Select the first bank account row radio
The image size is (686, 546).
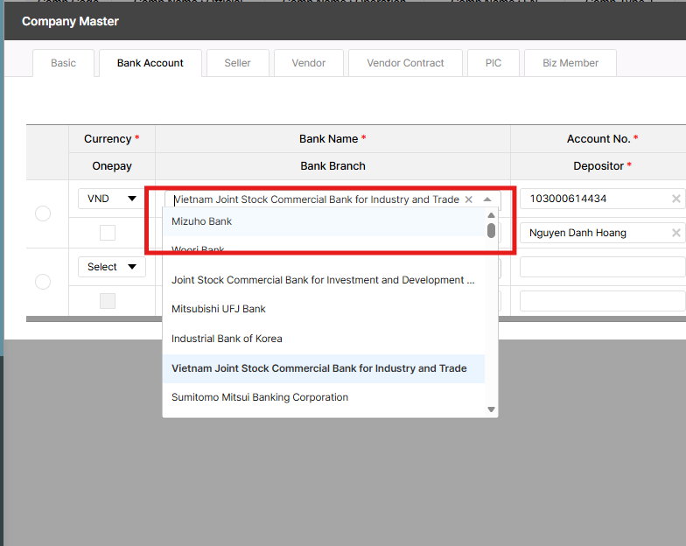point(42,214)
